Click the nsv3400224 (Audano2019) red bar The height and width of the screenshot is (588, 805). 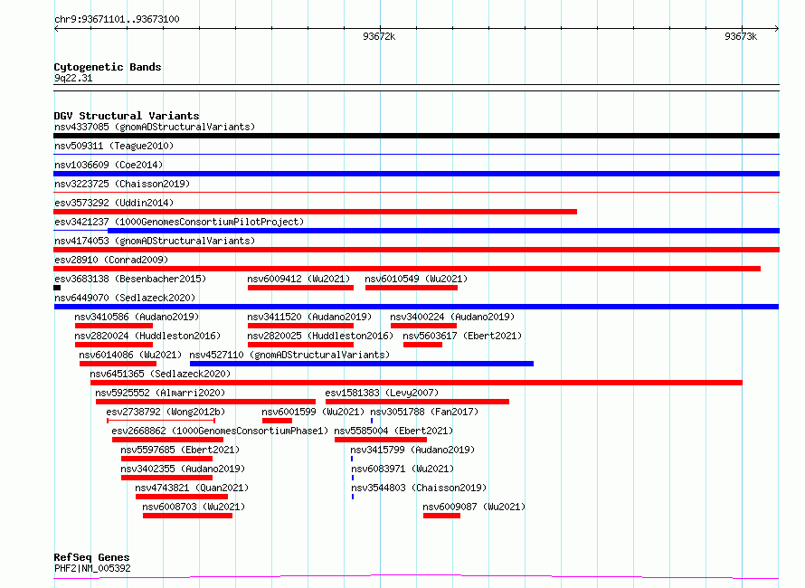click(423, 326)
